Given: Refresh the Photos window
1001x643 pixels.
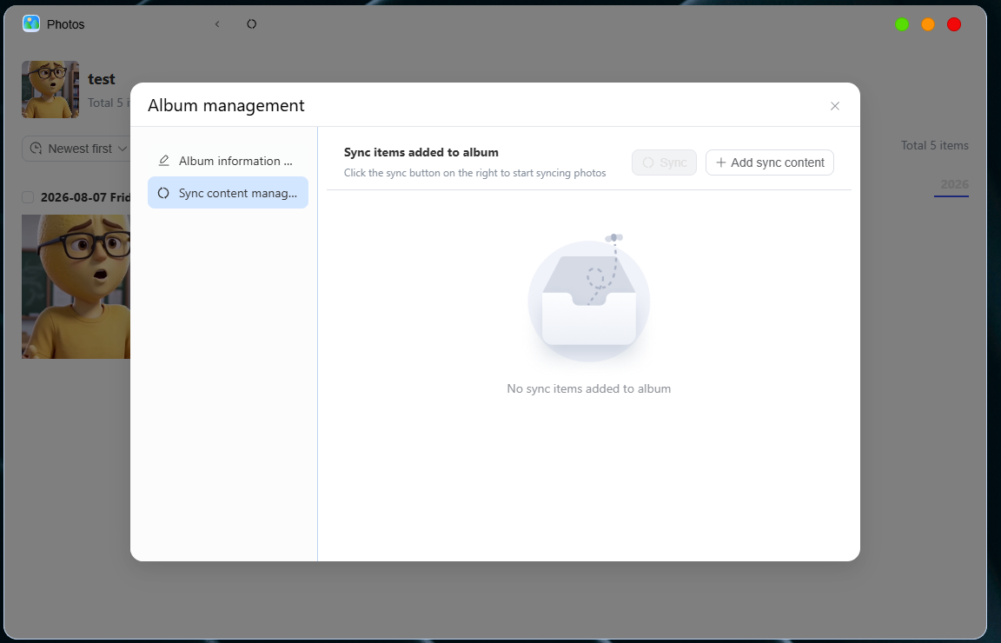Looking at the screenshot, I should 251,24.
